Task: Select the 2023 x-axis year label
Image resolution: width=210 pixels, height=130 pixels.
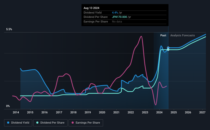Action: [x=145, y=112]
